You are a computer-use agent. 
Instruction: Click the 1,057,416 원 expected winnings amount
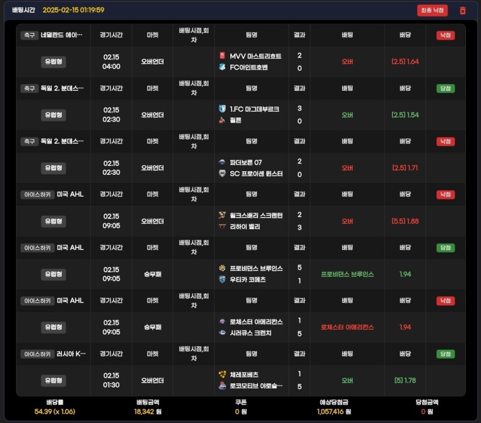[335, 412]
